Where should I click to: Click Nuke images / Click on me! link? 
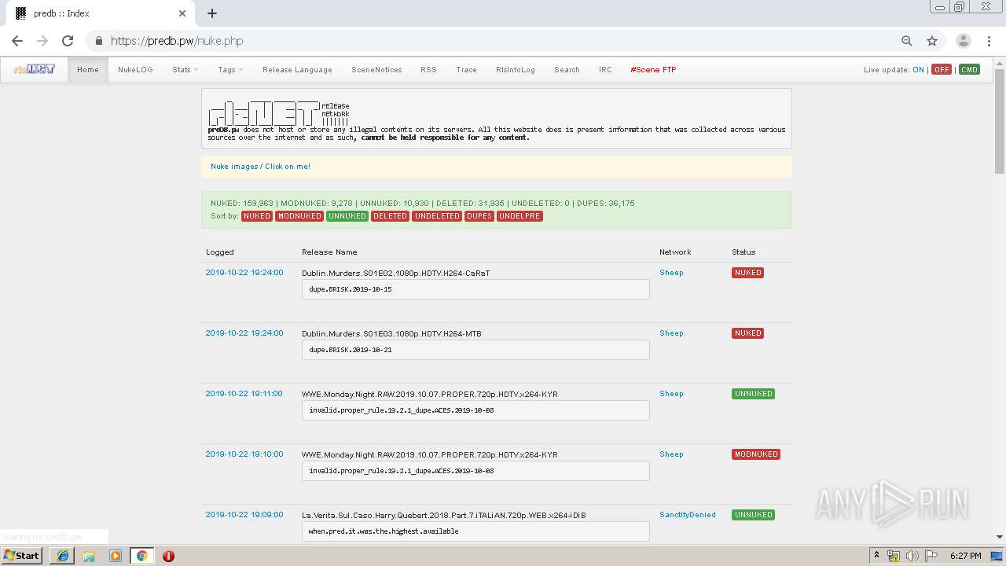[260, 167]
